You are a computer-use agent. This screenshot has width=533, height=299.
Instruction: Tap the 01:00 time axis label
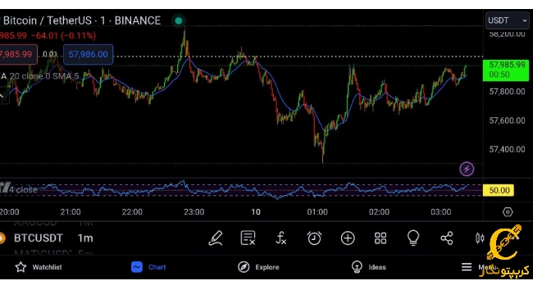(x=317, y=212)
